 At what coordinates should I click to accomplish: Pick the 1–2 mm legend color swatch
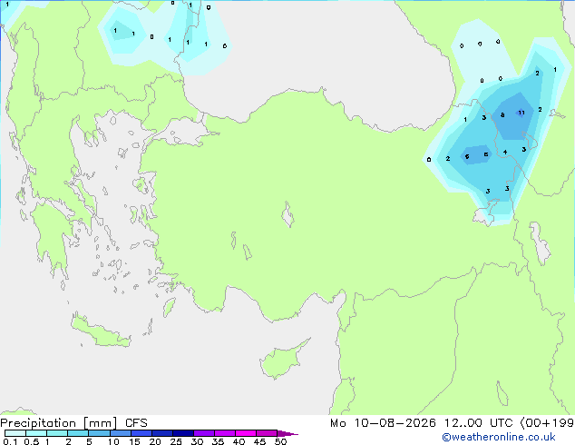[x=57, y=433]
